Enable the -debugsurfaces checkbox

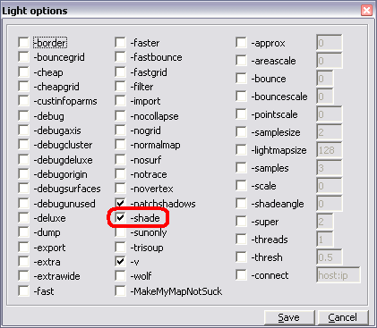click(x=23, y=189)
